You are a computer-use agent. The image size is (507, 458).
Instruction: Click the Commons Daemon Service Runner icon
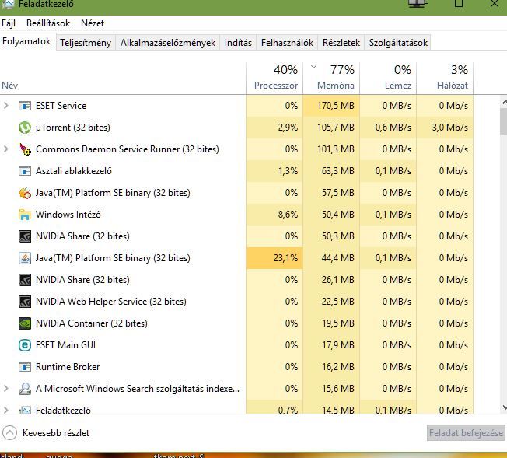pos(25,149)
